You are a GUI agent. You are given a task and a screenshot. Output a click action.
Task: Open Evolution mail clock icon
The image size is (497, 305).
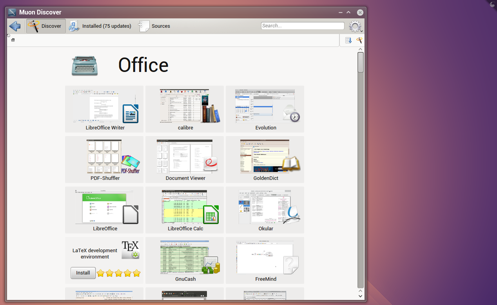[x=292, y=113]
